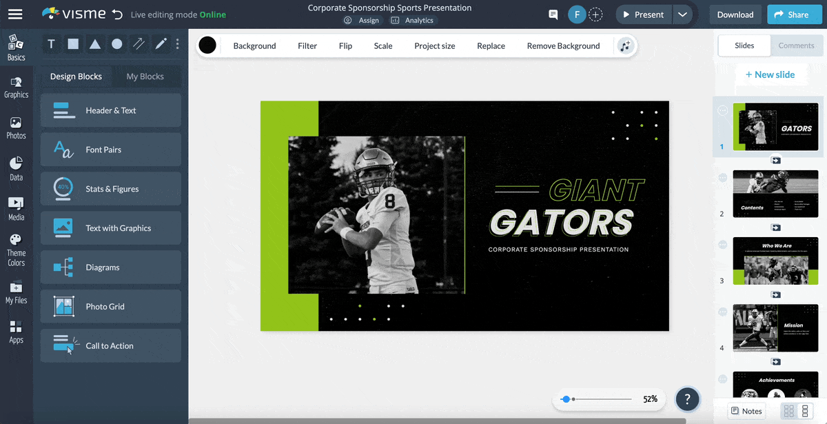Click the Present button
Screen dimensions: 827x424
pos(643,14)
